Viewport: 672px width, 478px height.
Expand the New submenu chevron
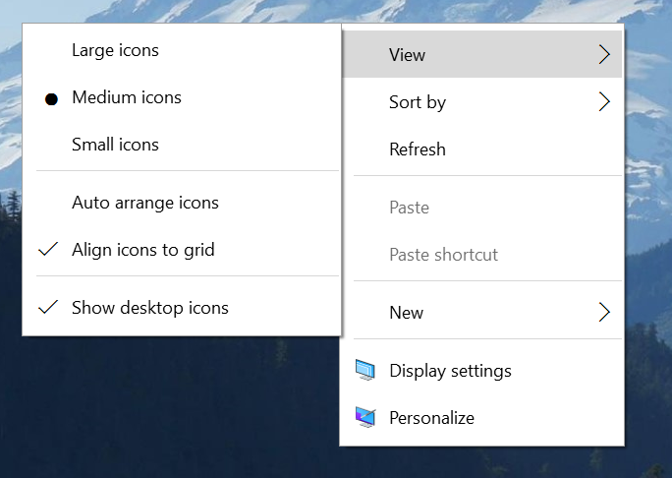[604, 313]
